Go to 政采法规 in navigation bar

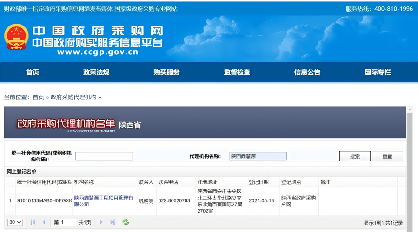coord(96,72)
